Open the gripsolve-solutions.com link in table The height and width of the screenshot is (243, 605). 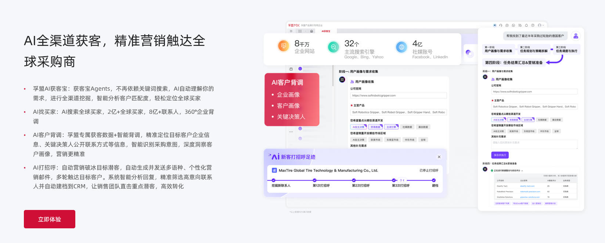click(x=530, y=197)
